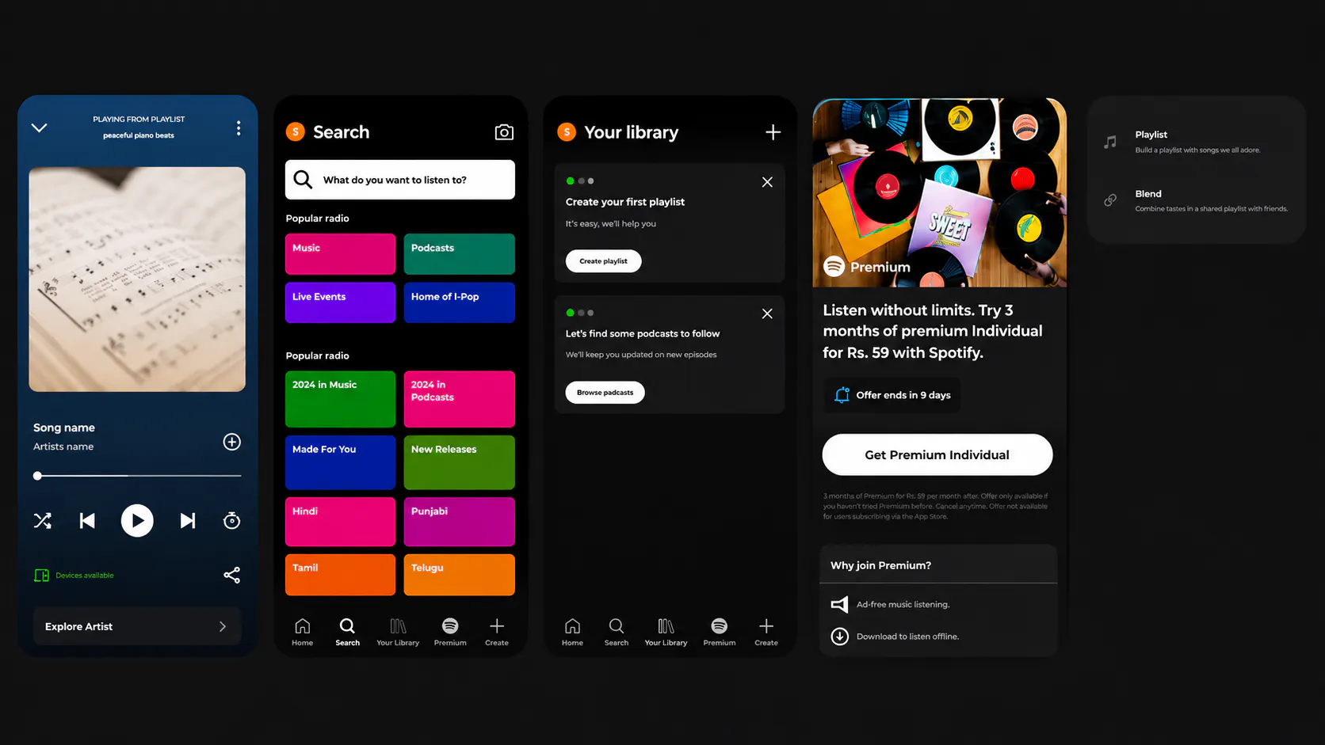Open 2024 in Podcasts tile
This screenshot has width=1325, height=745.
(460, 399)
